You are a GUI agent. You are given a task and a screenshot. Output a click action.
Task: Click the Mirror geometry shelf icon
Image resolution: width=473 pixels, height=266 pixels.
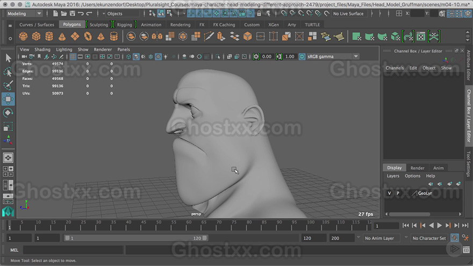pos(157,37)
